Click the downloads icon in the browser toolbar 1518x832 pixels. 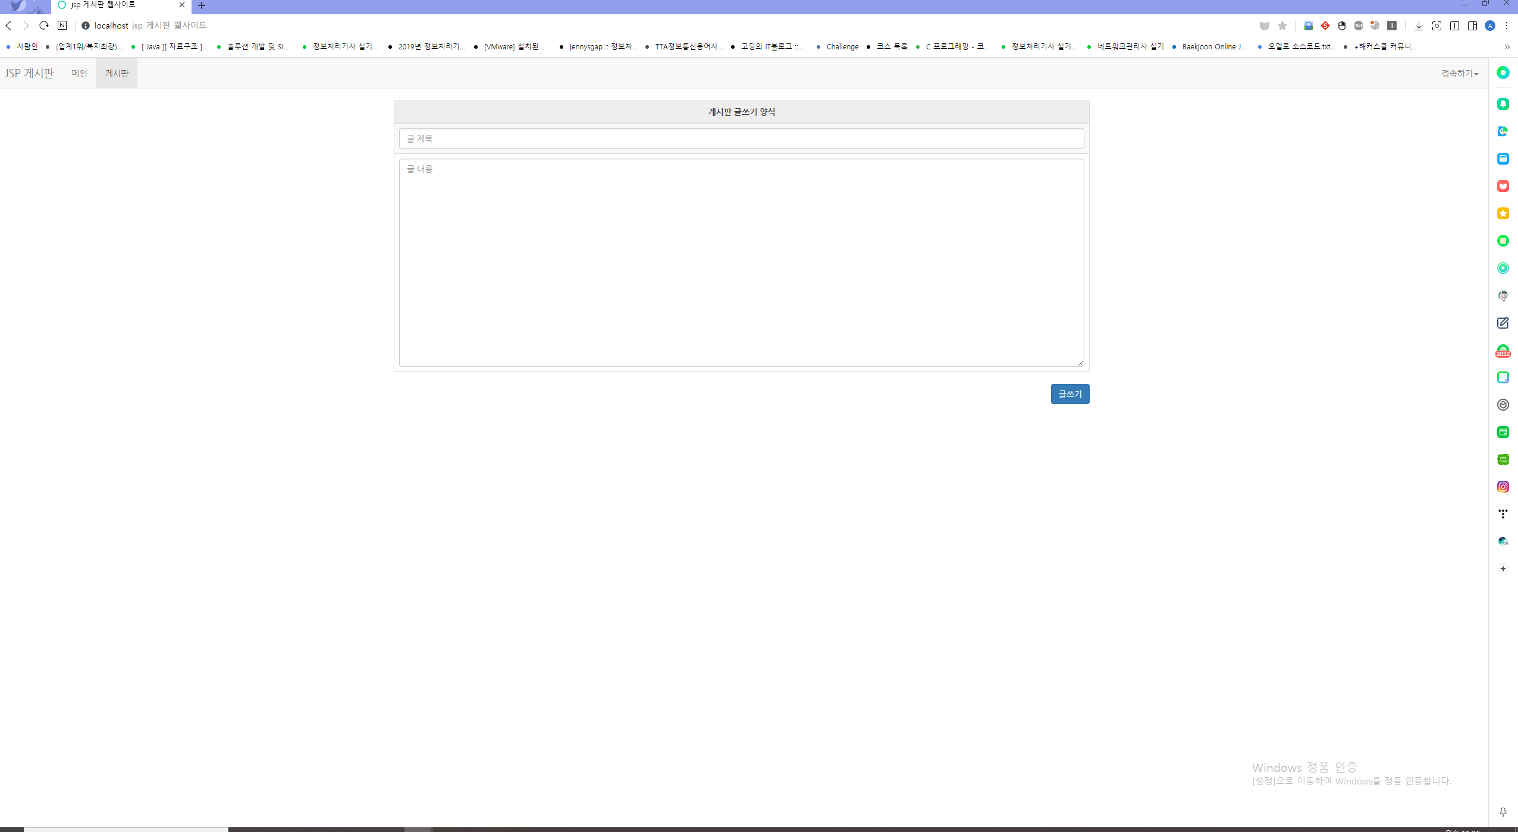(x=1419, y=26)
